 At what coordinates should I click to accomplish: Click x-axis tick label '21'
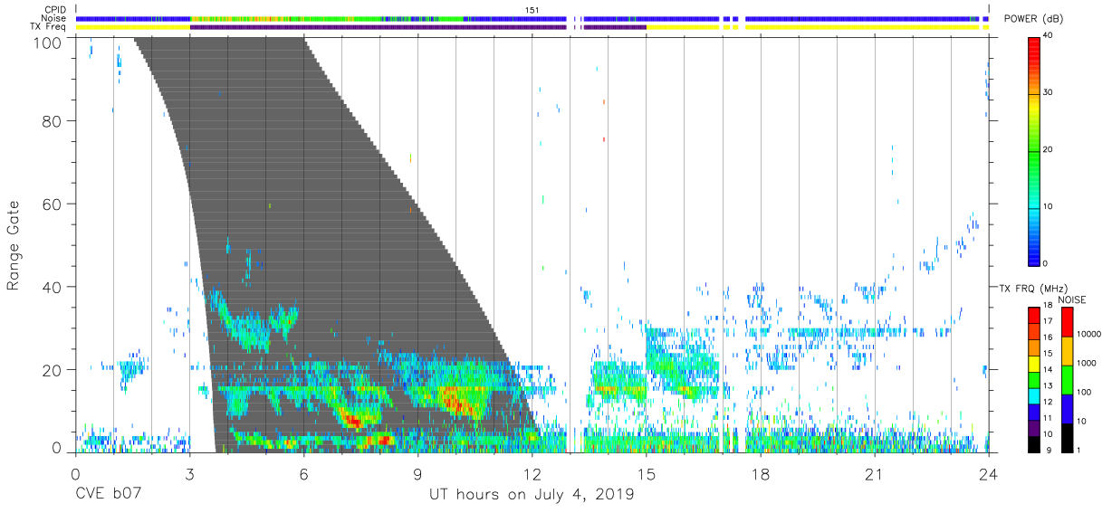click(875, 474)
